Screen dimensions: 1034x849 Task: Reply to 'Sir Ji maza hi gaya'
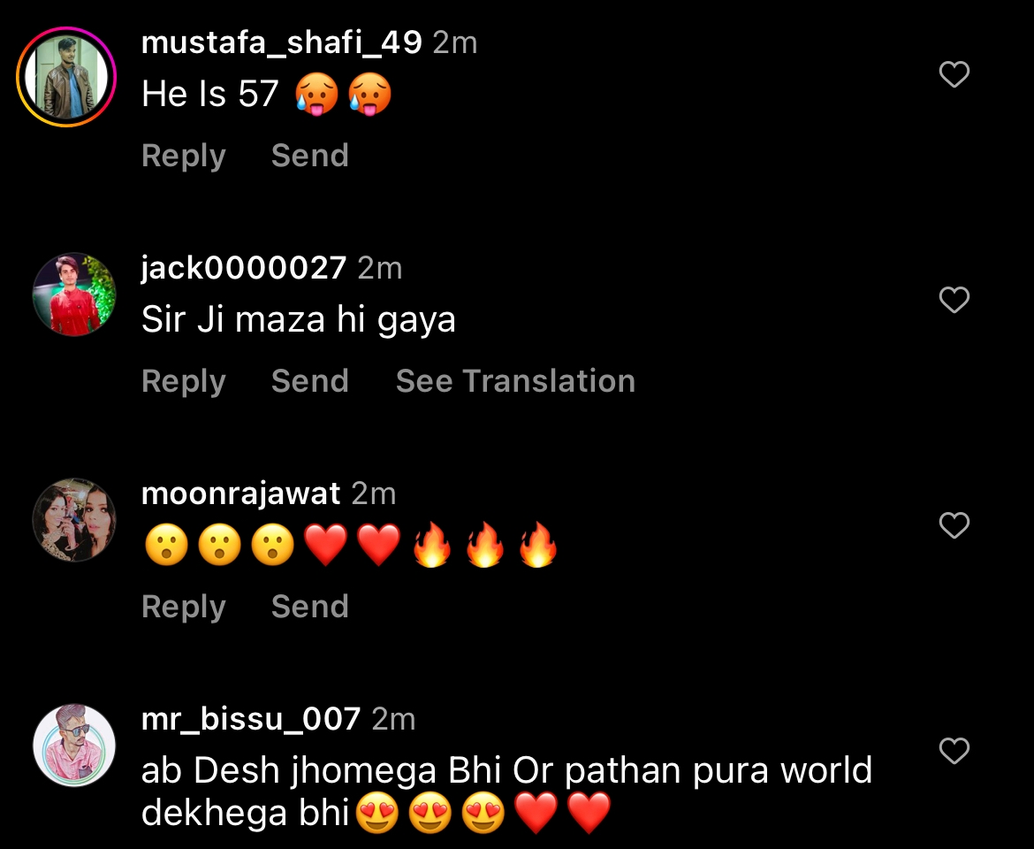(183, 382)
